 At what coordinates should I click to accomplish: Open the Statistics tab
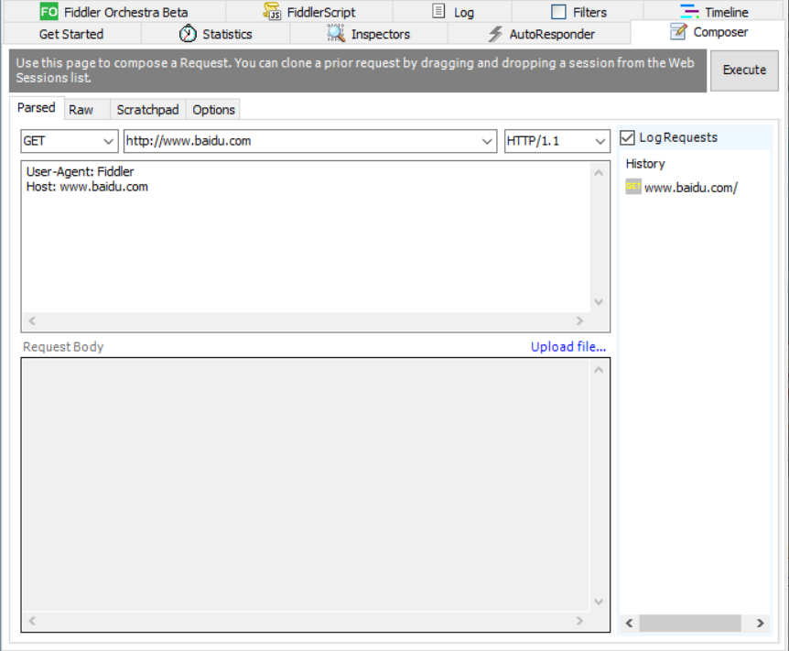point(215,34)
